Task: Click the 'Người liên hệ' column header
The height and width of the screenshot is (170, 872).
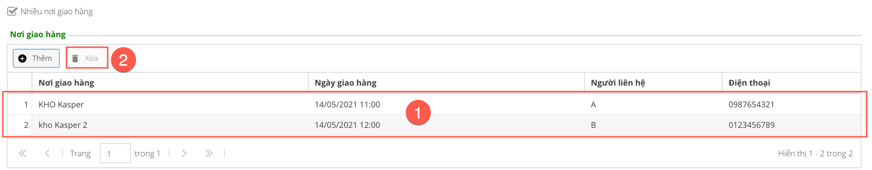Action: (x=618, y=83)
